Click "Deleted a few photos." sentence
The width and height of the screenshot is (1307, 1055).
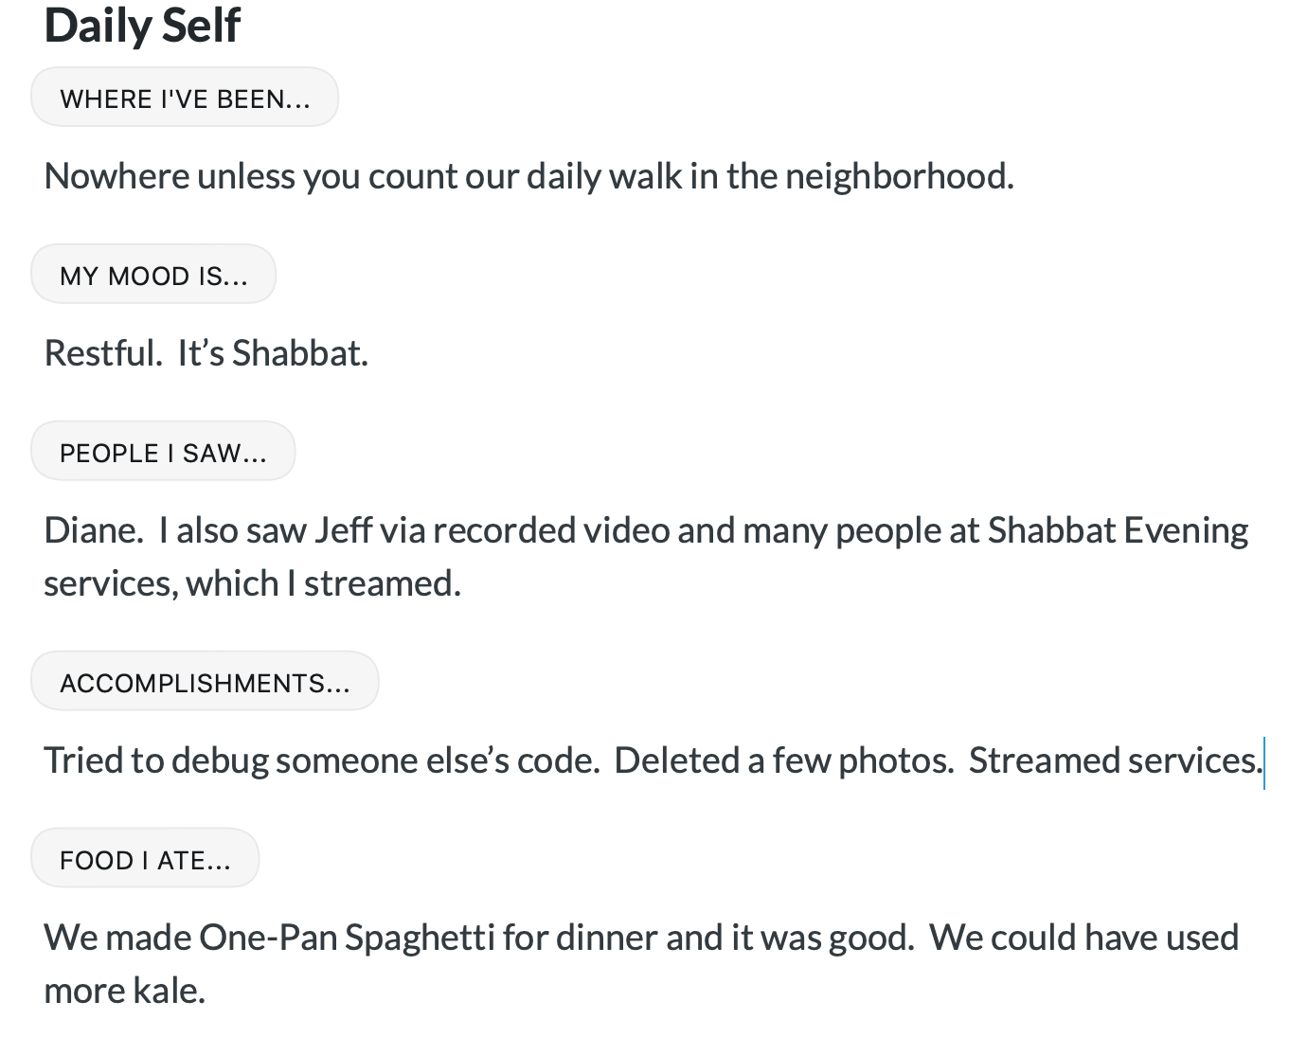(783, 760)
